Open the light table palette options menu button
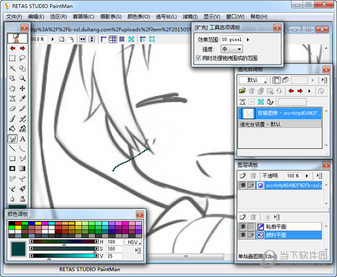The height and width of the screenshot is (277, 337). pyautogui.click(x=325, y=80)
